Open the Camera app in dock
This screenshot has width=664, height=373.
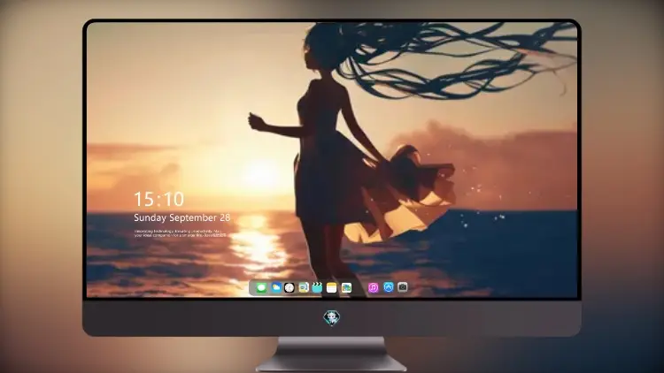tap(403, 287)
